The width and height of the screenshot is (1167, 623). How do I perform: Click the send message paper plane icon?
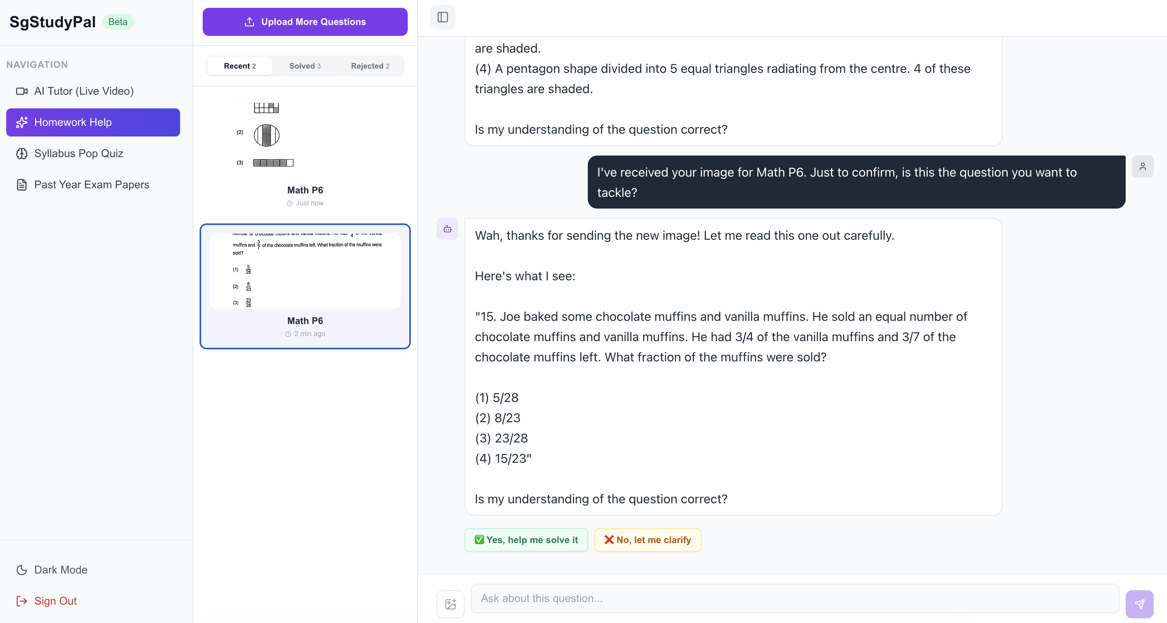[1139, 604]
